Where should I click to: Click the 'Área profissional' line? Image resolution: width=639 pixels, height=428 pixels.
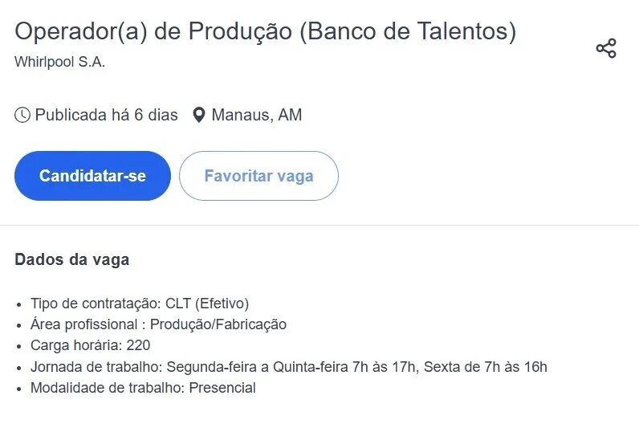(158, 324)
